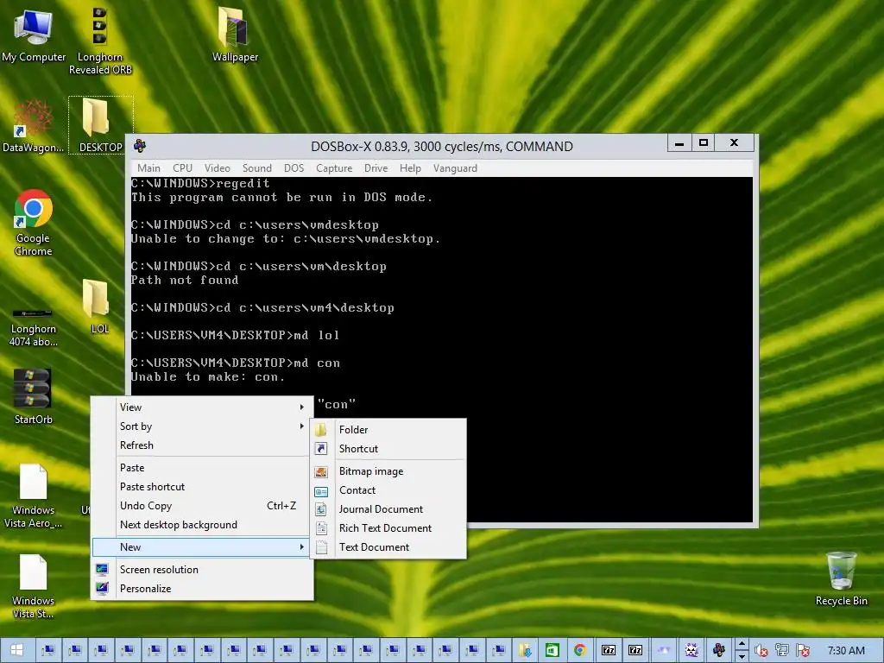Choose Paste from the context menu
The height and width of the screenshot is (663, 884).
pyautogui.click(x=202, y=468)
